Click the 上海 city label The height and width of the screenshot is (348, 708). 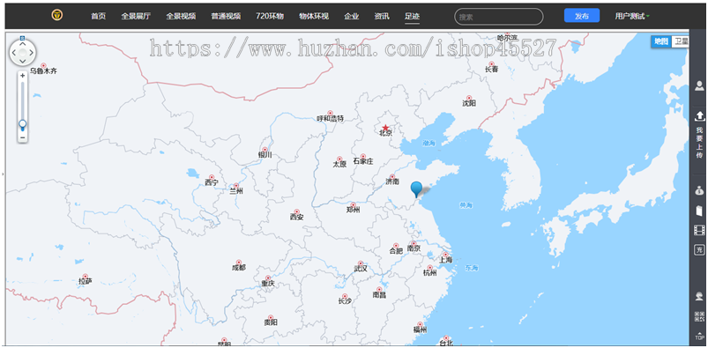point(445,260)
